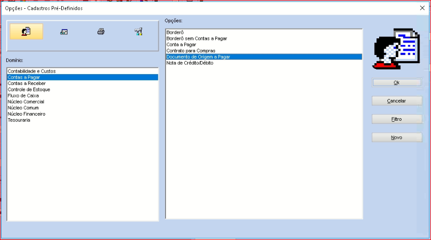Pick Conta a Pagar in the Opções list
The height and width of the screenshot is (240, 431).
tap(180, 45)
